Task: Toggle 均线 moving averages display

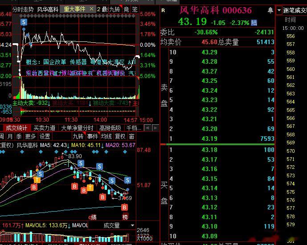Action: (106, 136)
